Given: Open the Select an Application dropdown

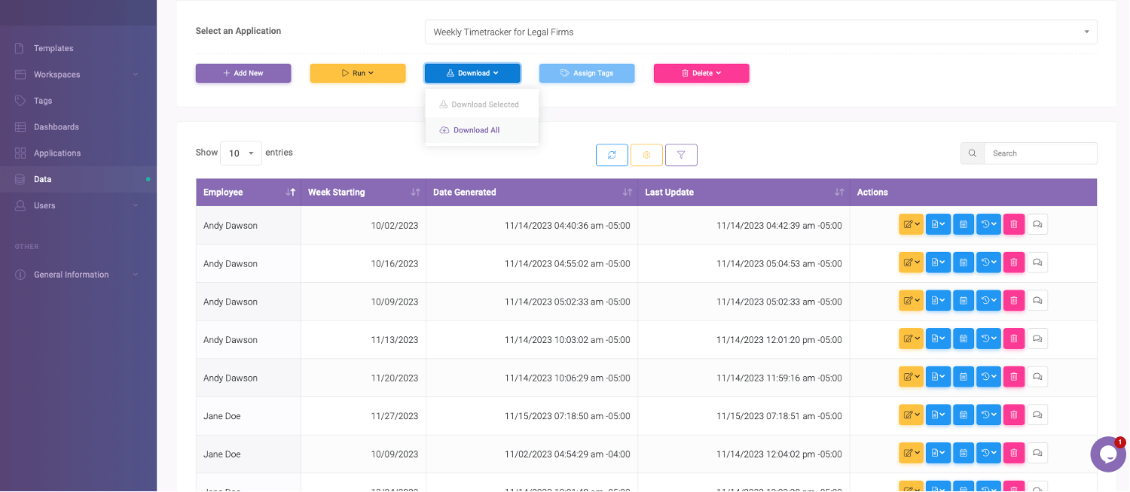Looking at the screenshot, I should pos(761,32).
